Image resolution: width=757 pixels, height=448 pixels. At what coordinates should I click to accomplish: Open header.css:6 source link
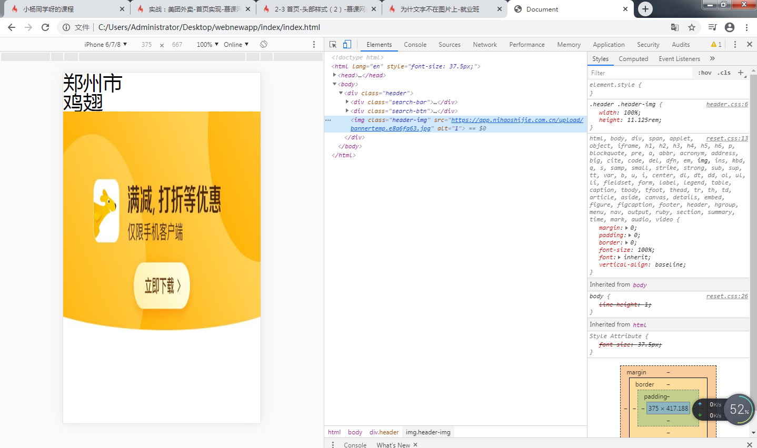click(727, 104)
